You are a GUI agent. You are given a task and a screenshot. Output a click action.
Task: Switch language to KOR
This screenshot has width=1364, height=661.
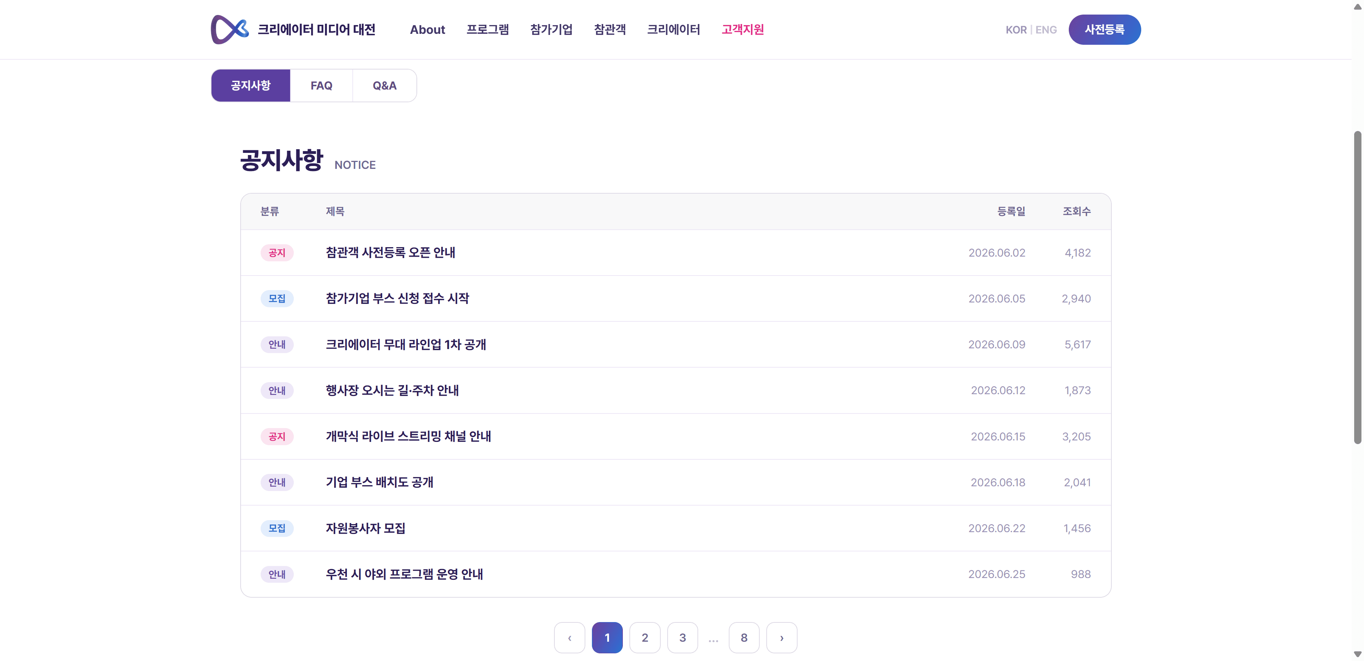pyautogui.click(x=1016, y=29)
